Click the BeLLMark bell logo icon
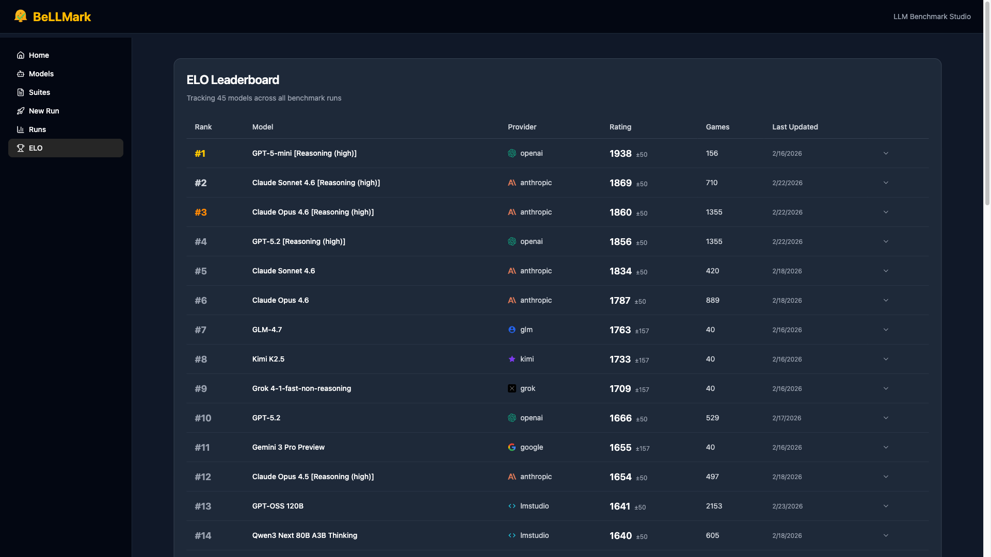The height and width of the screenshot is (557, 991). (21, 16)
